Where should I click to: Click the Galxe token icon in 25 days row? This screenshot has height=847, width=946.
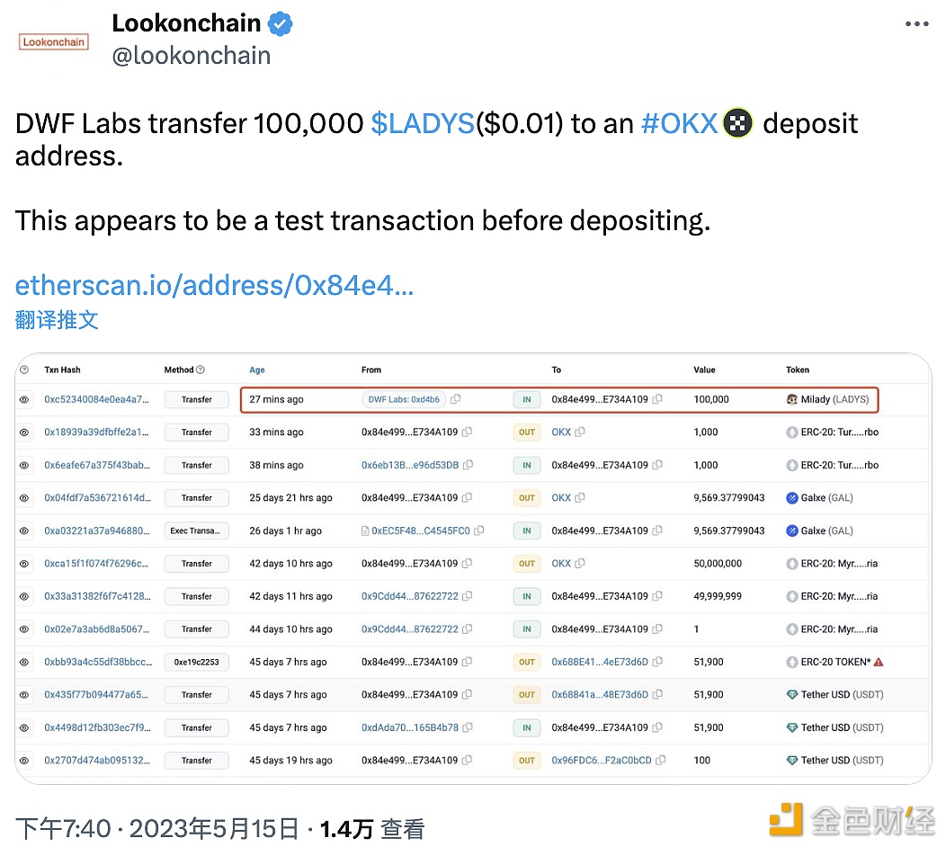(792, 498)
